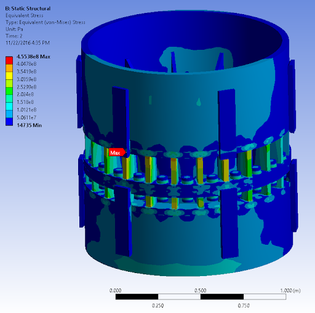Viewport: 315px width, 313px height.
Task: Select the dark blue bottom legend band
Action: (x=9, y=122)
